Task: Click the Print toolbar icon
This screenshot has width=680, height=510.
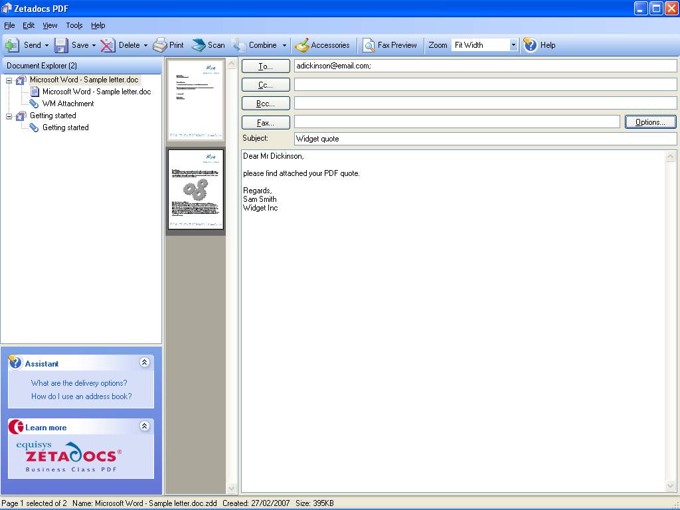Action: pos(160,45)
